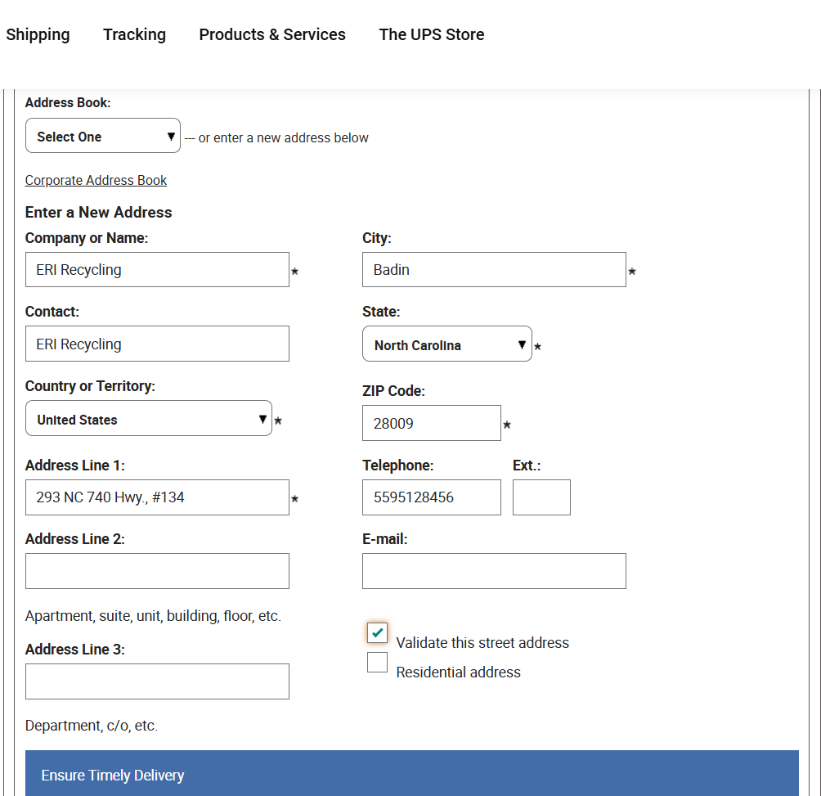Screen dimensions: 821x796
Task: Click the Telephone number field
Action: click(431, 497)
